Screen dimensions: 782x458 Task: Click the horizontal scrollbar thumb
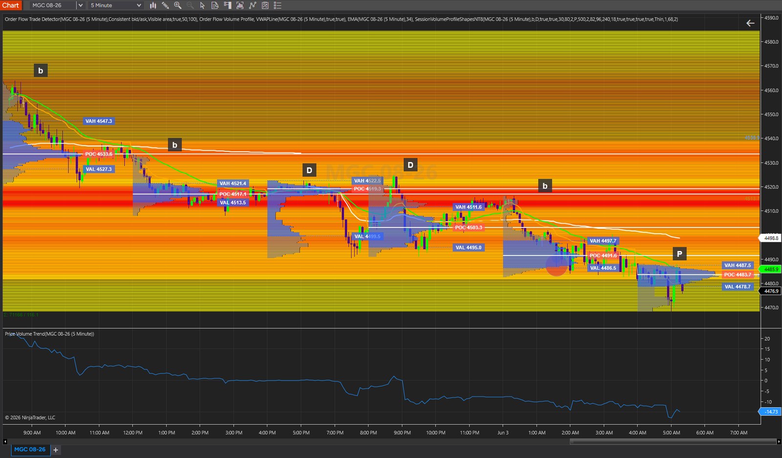click(673, 441)
